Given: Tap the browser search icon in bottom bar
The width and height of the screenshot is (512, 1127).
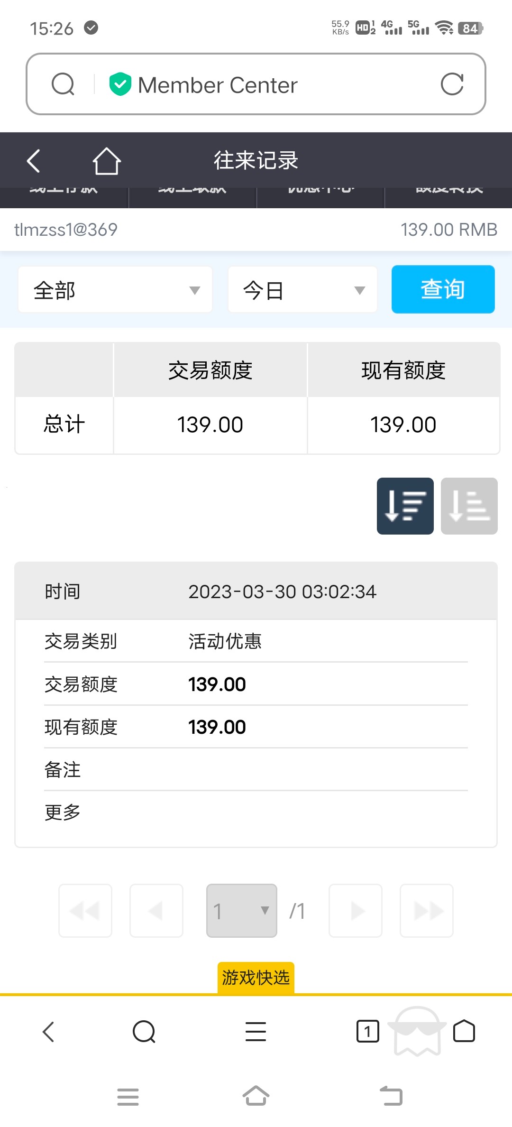Looking at the screenshot, I should (144, 1032).
